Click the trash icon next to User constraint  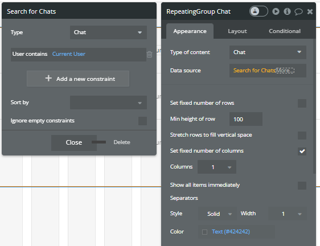(x=149, y=54)
